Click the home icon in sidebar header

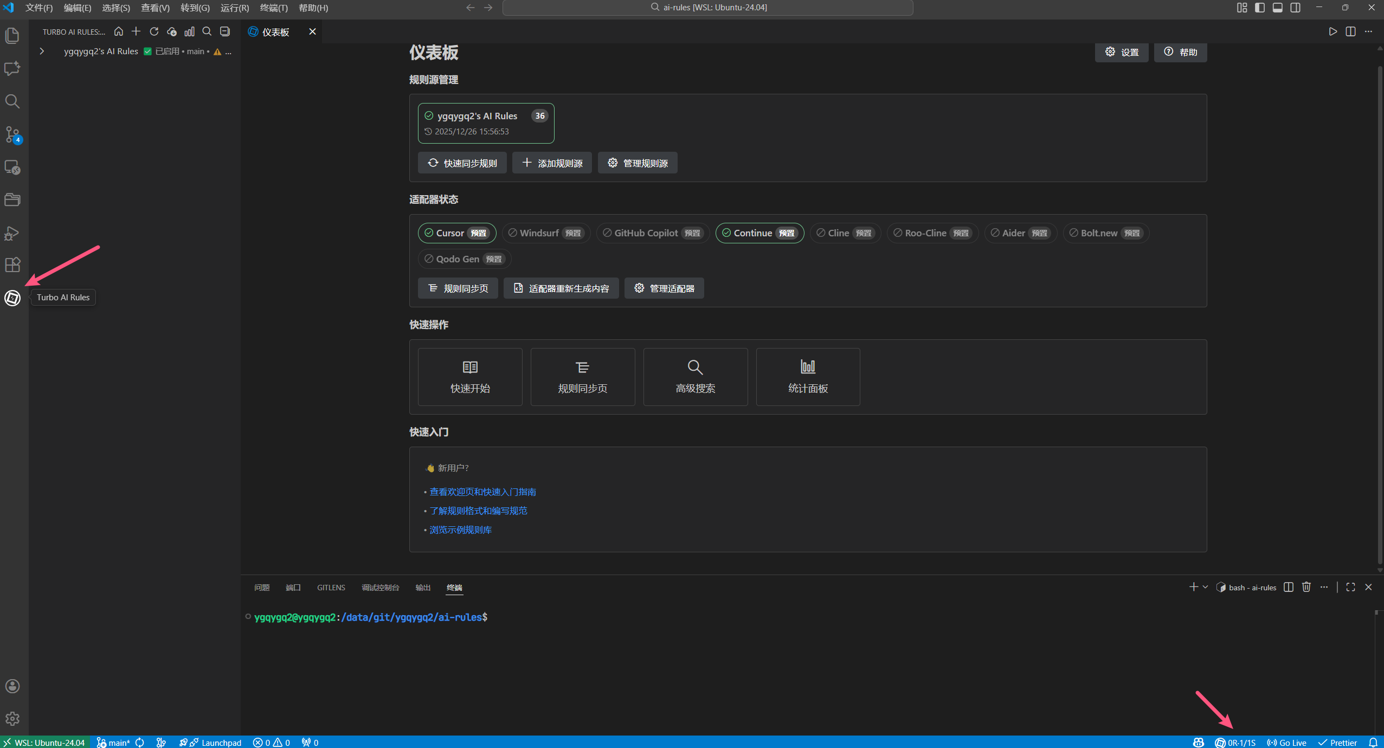coord(119,32)
